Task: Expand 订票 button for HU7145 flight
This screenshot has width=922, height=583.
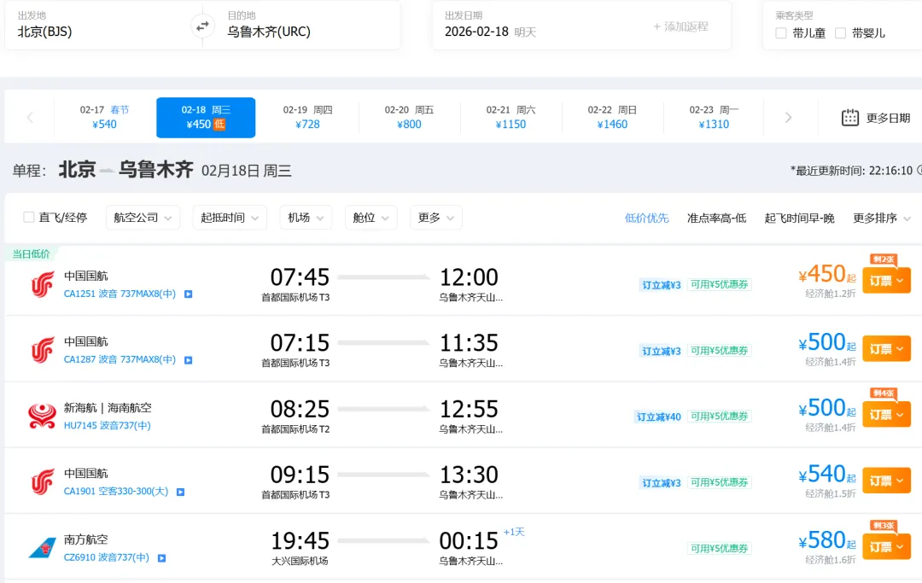Action: coord(886,415)
